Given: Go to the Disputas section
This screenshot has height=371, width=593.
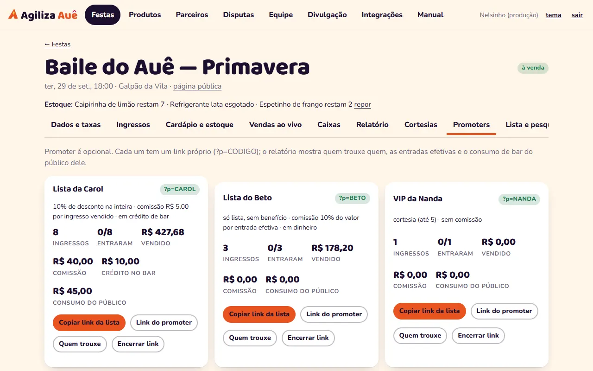Looking at the screenshot, I should pyautogui.click(x=239, y=15).
